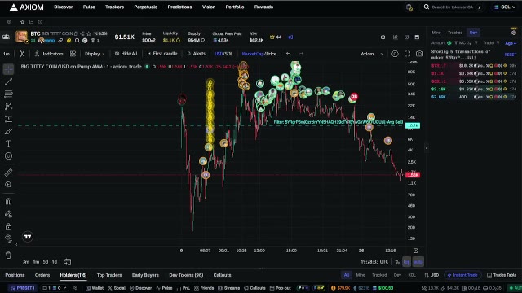Toggle USD/SOL currency switch
Screen dimensions: 522x293
click(223, 54)
